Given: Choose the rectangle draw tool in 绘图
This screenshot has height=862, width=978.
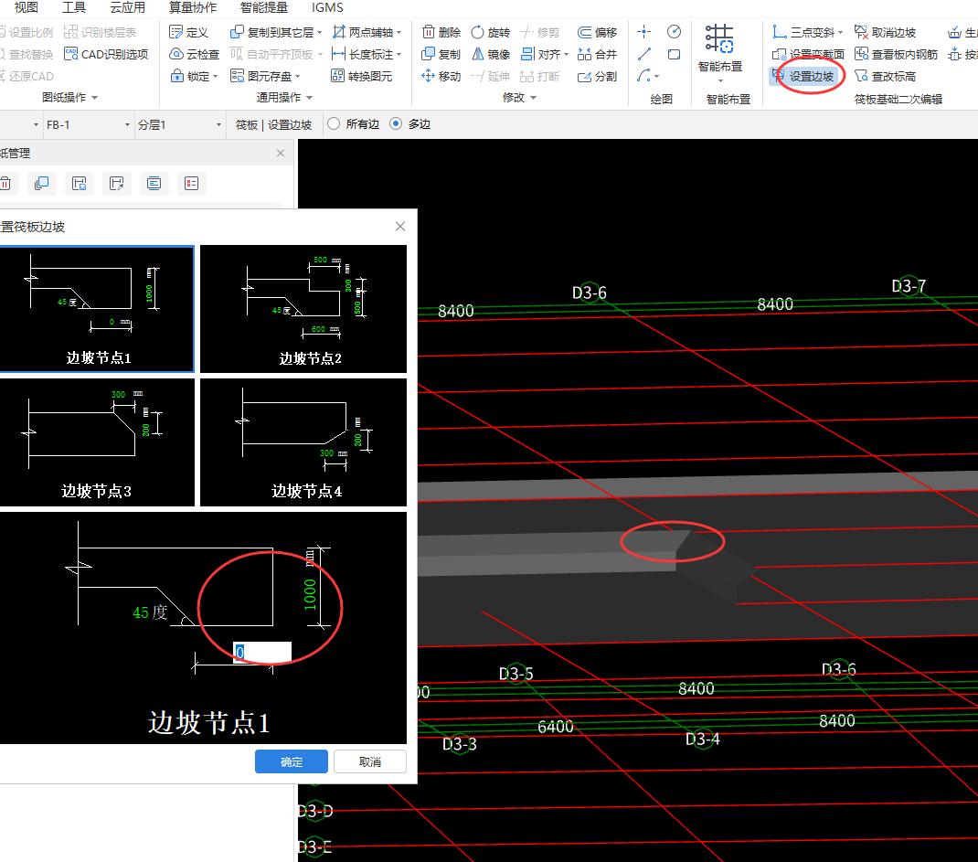Looking at the screenshot, I should [x=674, y=54].
